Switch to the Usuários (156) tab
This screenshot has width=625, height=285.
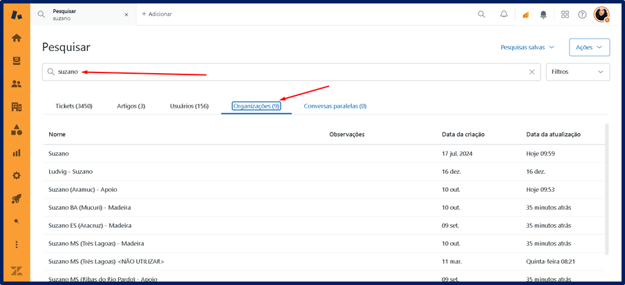189,106
